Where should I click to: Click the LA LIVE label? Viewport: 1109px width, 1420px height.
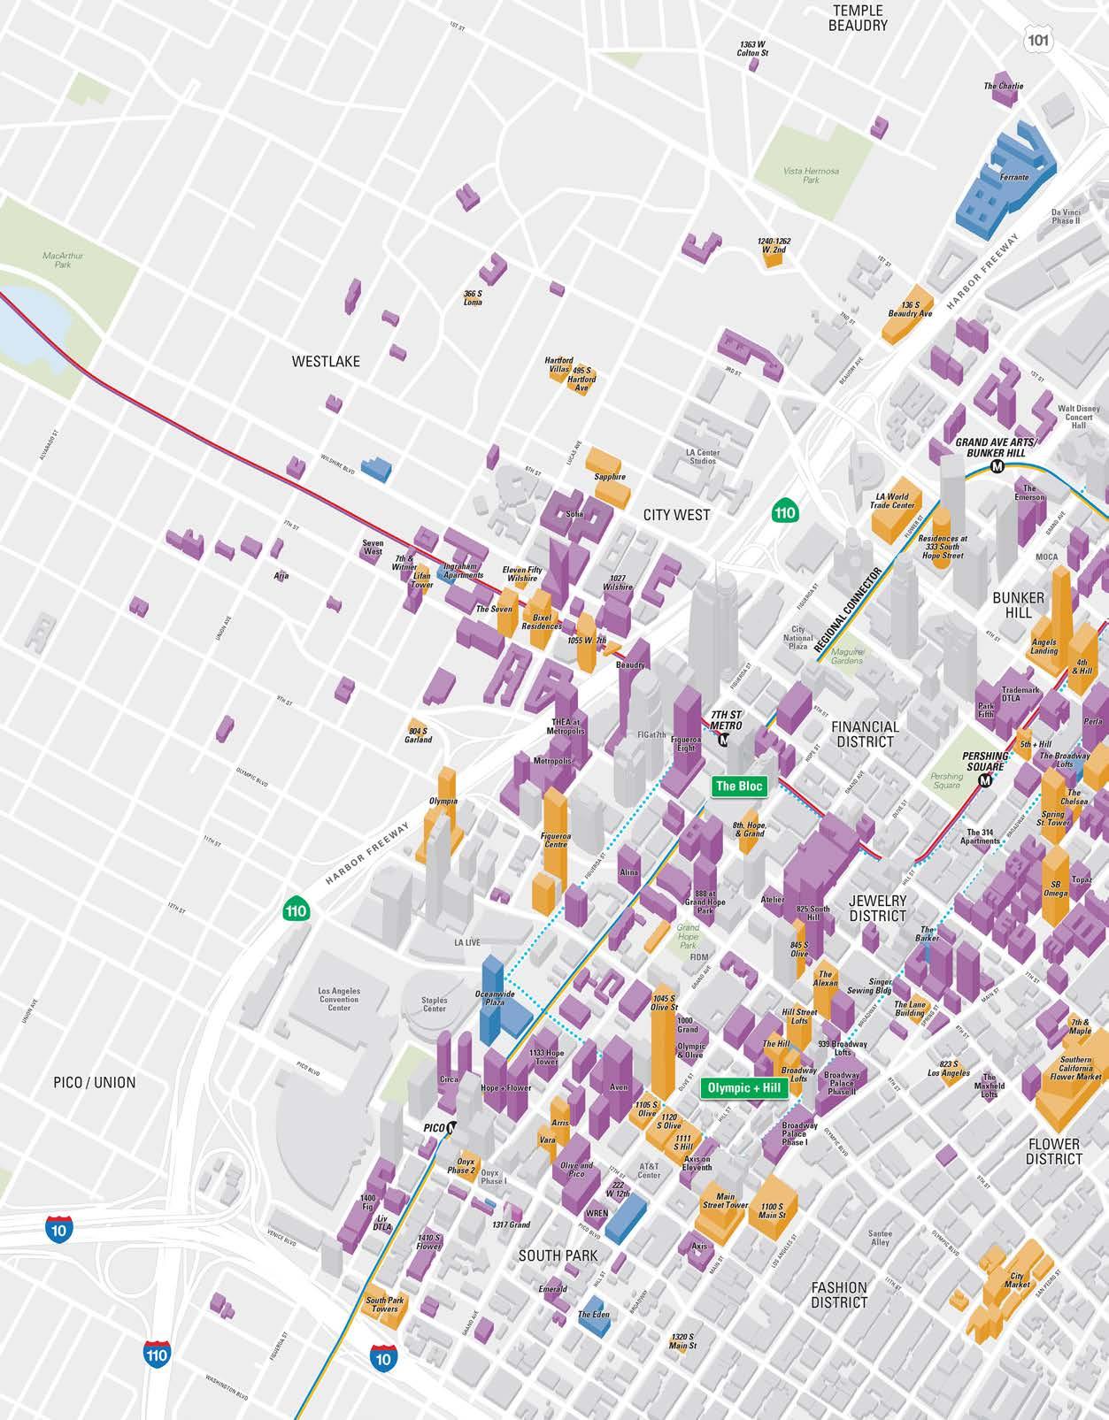click(x=466, y=942)
